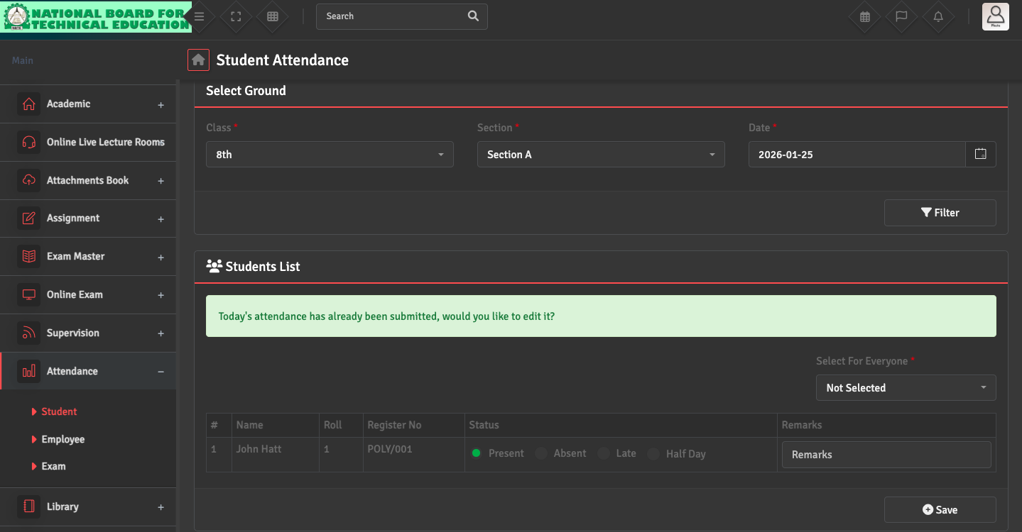Screen dimensions: 1022x532
Task: Toggle fullscreen mode icon in top bar
Action: click(236, 16)
